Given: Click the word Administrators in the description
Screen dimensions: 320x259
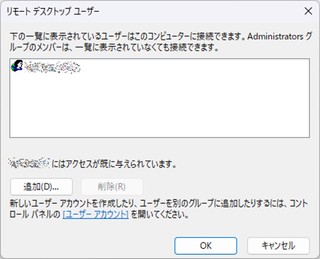Looking at the screenshot, I should [275, 36].
